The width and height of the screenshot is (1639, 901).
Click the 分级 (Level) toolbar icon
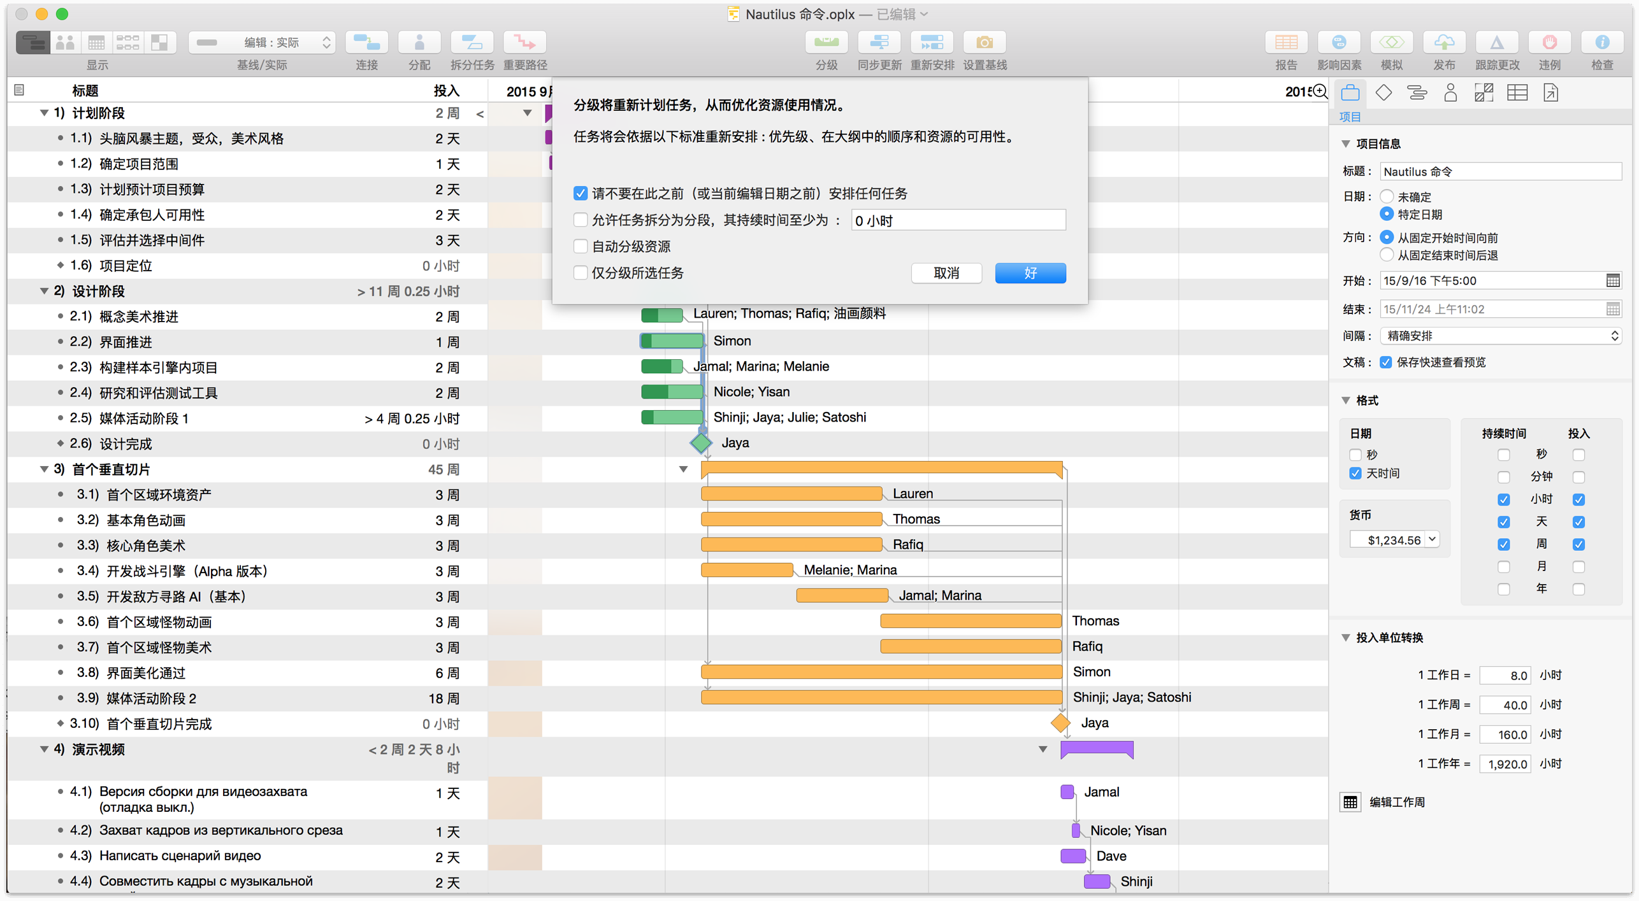tap(826, 43)
